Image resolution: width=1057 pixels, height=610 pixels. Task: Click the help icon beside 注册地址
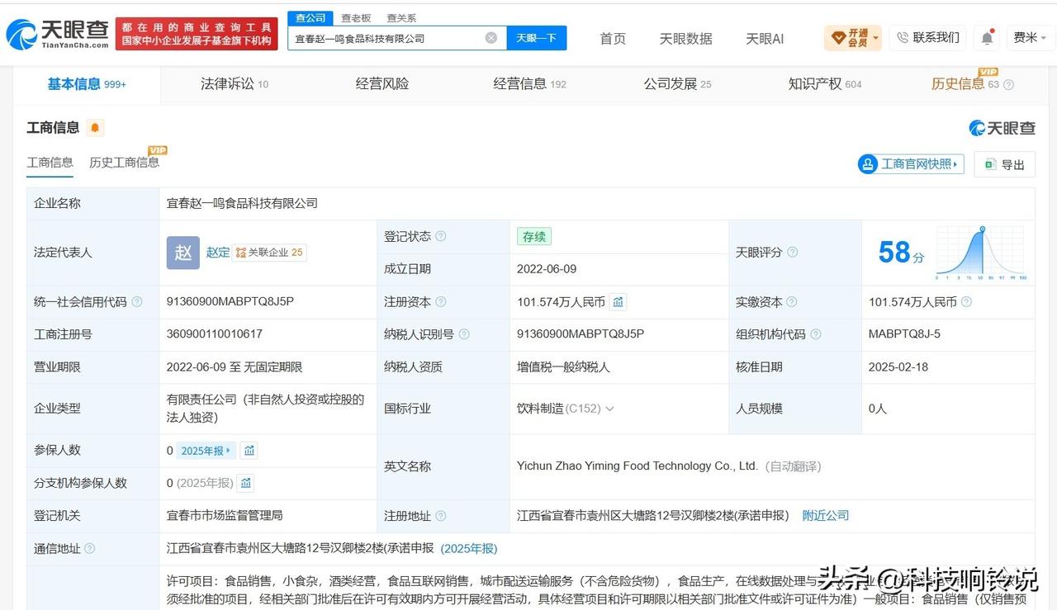(441, 516)
